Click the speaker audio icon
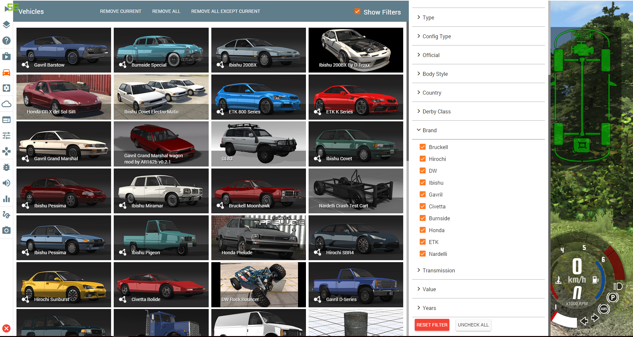 coord(6,183)
